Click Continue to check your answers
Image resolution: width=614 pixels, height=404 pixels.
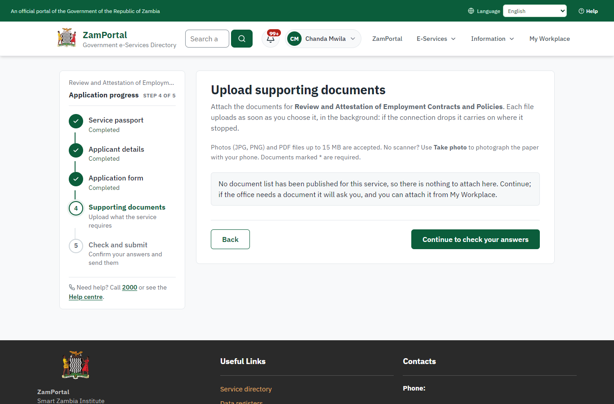point(476,239)
